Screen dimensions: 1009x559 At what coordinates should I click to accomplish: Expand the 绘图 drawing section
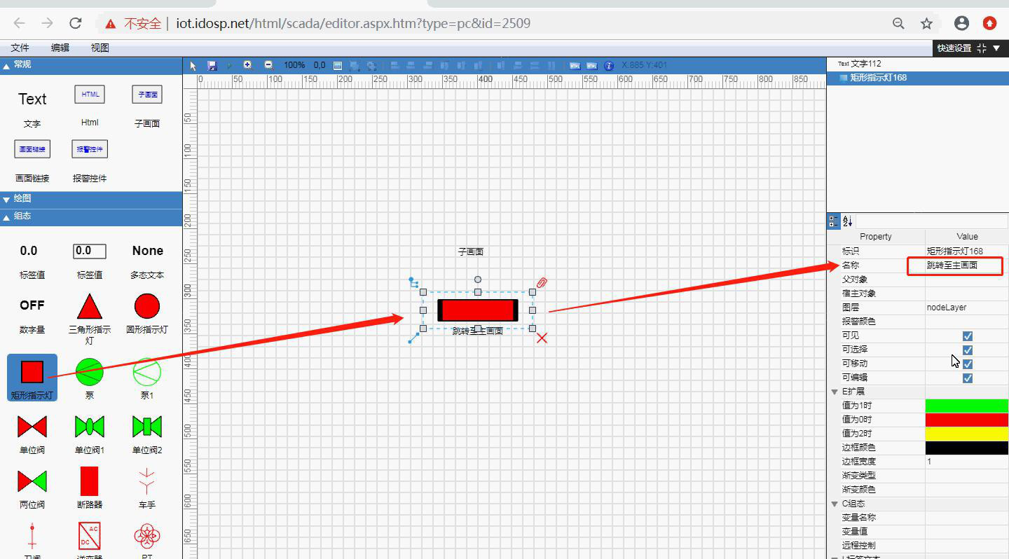pyautogui.click(x=22, y=199)
